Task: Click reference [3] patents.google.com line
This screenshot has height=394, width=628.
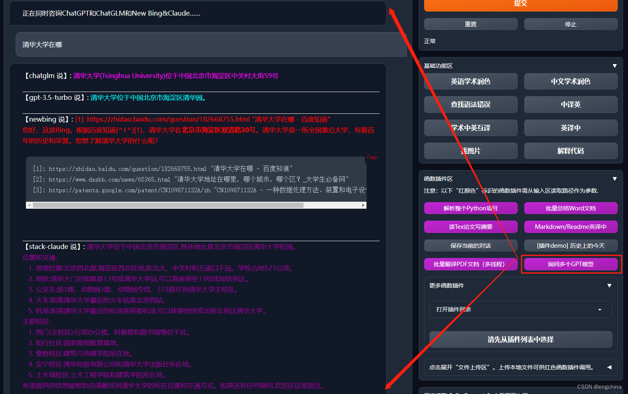Action: coord(199,190)
